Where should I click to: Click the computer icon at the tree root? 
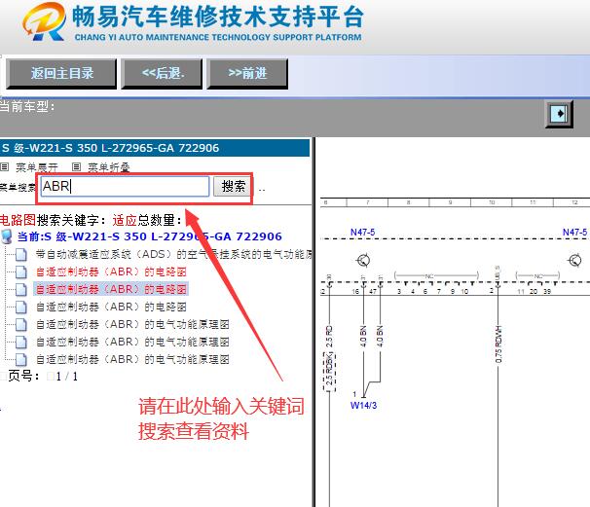click(7, 236)
